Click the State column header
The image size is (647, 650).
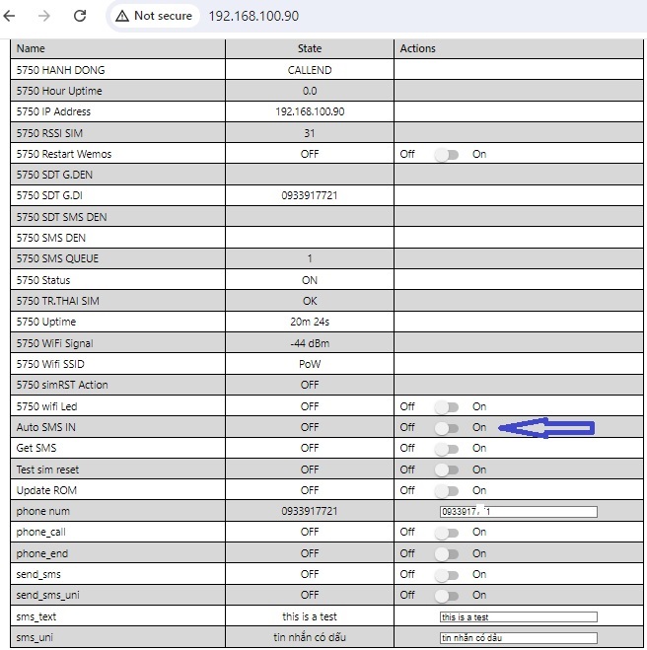[x=310, y=48]
